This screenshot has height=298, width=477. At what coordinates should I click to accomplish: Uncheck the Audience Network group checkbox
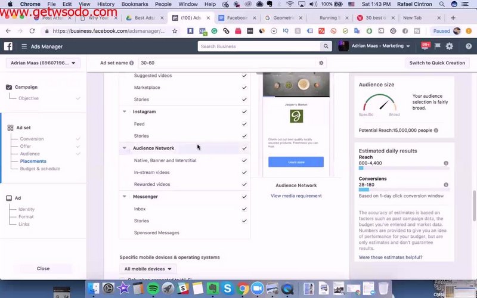click(244, 148)
